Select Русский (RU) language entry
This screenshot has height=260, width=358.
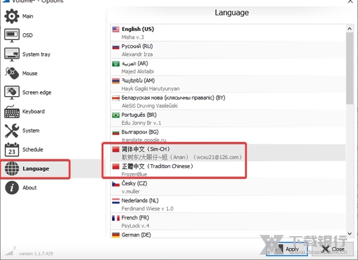pyautogui.click(x=137, y=46)
